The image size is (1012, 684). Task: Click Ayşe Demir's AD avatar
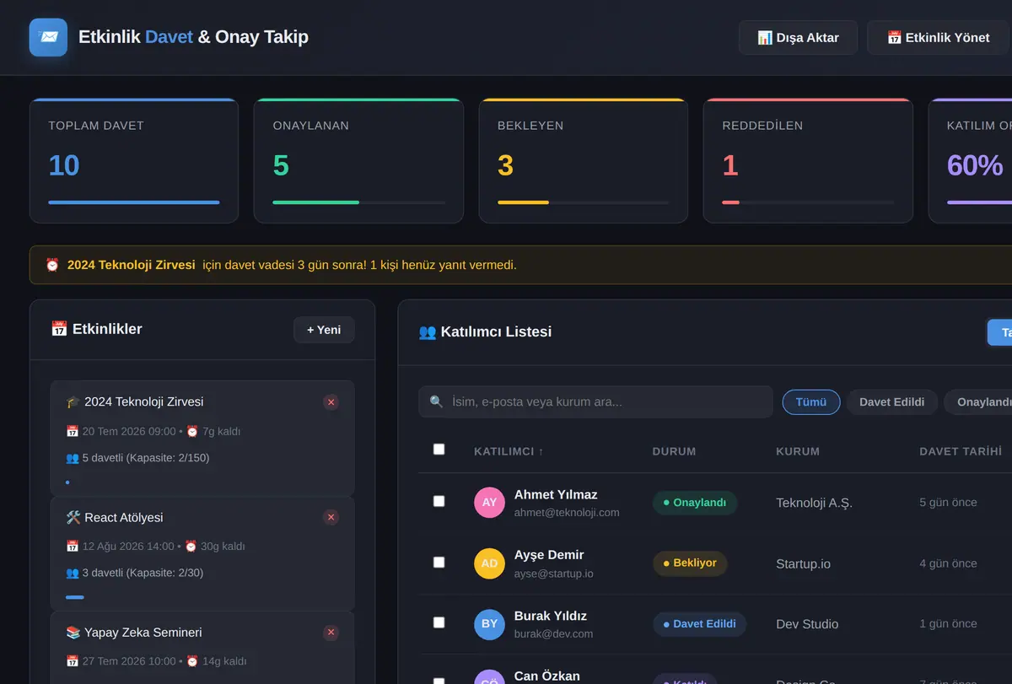(490, 563)
